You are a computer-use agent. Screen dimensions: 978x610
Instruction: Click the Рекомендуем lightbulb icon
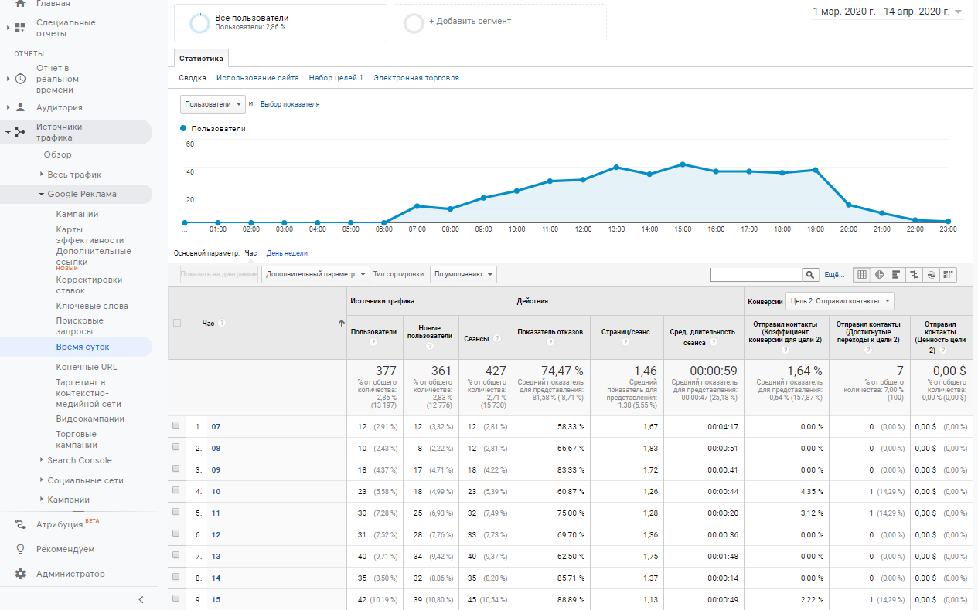(x=20, y=549)
